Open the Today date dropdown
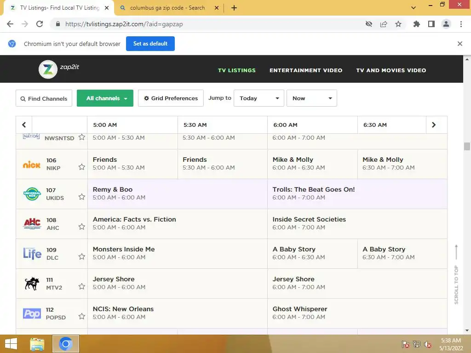The image size is (471, 353). tap(259, 98)
